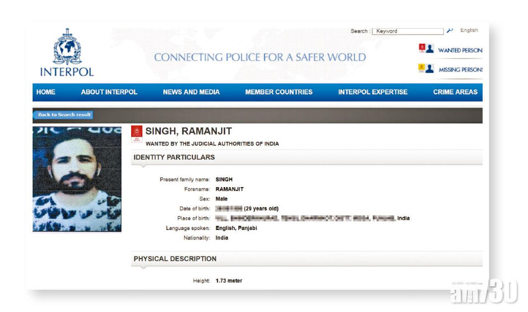The image size is (528, 312).
Task: Open the WANTED PERSONS text link
Action: 460,50
